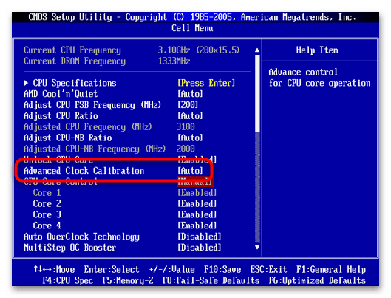This screenshot has width=391, height=298.
Task: Toggle the Core 1 [Enabled] value
Action: click(x=197, y=192)
